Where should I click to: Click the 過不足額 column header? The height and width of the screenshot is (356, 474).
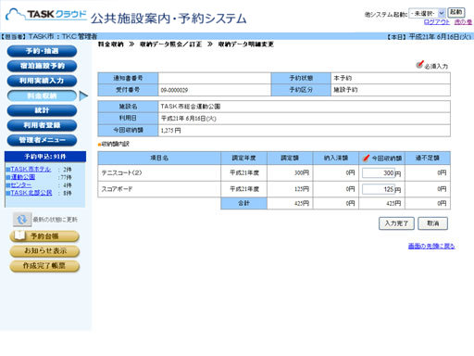pyautogui.click(x=428, y=158)
